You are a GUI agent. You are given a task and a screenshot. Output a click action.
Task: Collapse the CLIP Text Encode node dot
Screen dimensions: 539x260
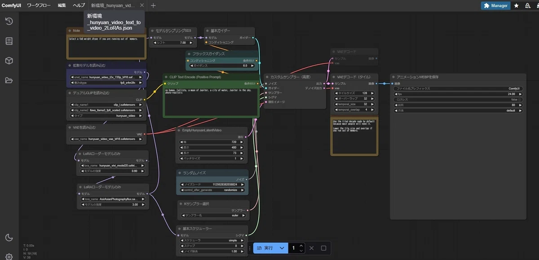pyautogui.click(x=166, y=77)
